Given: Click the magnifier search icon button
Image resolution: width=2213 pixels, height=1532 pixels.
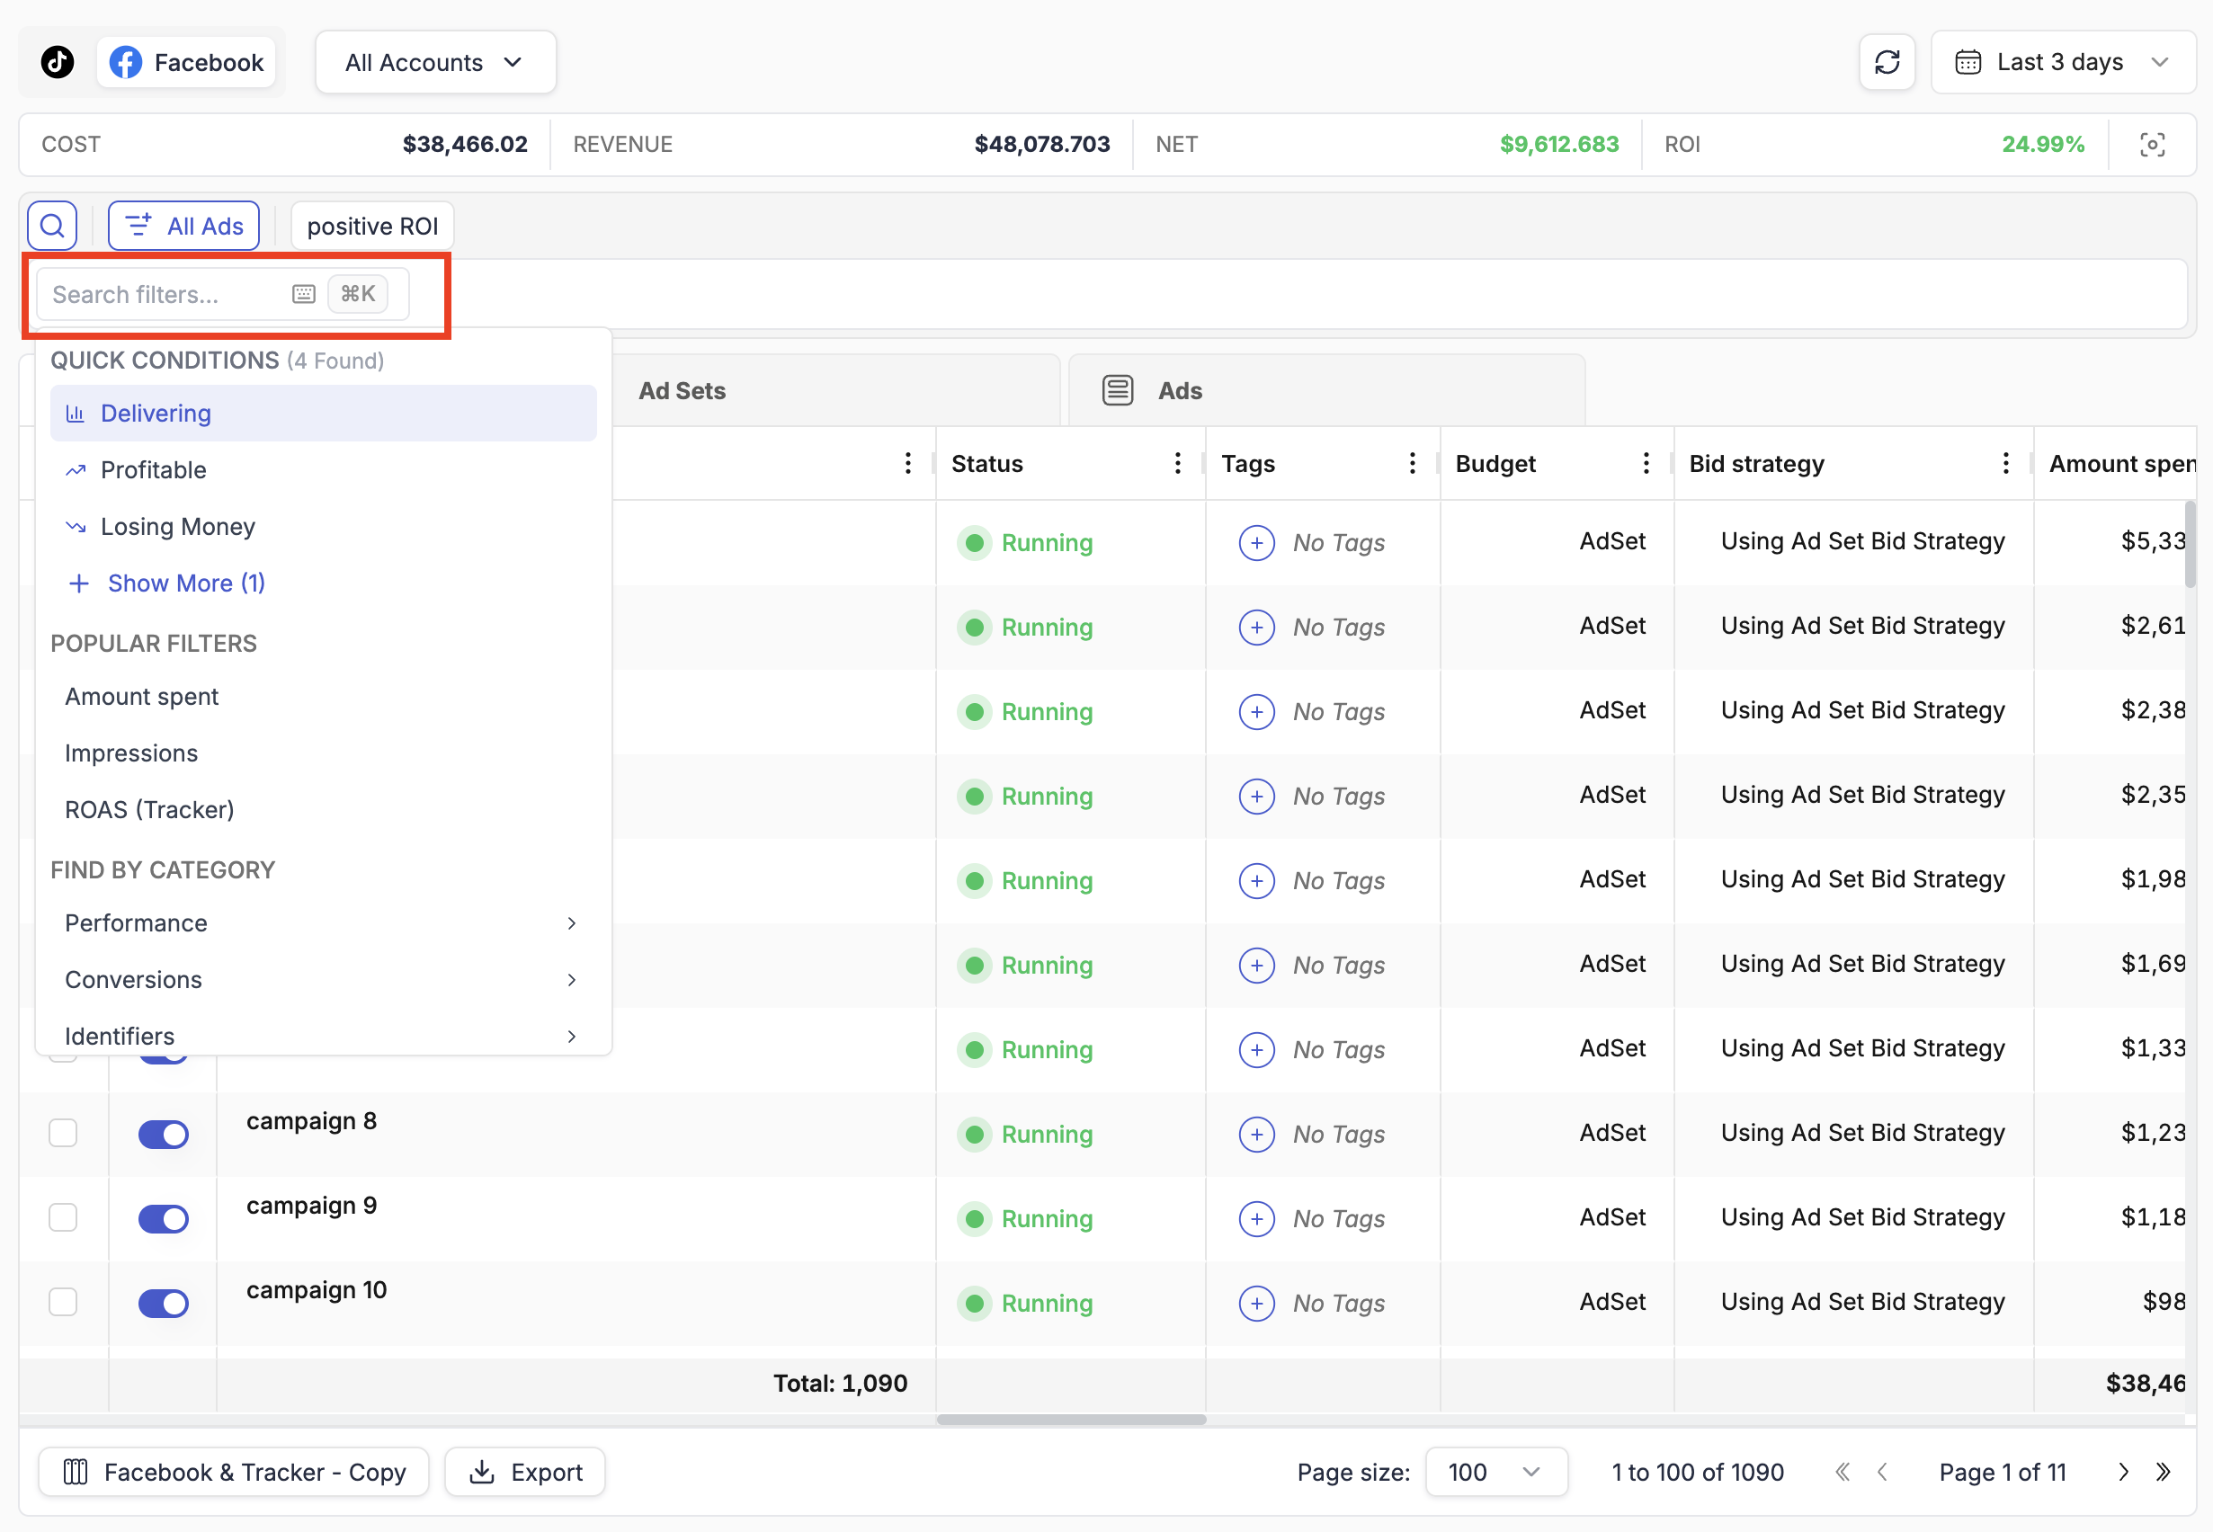Looking at the screenshot, I should click(x=53, y=226).
